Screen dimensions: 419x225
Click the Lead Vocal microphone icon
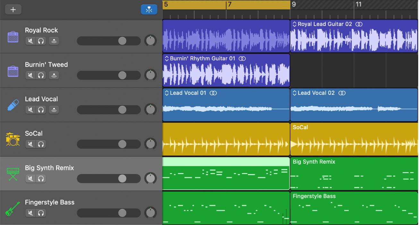(13, 105)
